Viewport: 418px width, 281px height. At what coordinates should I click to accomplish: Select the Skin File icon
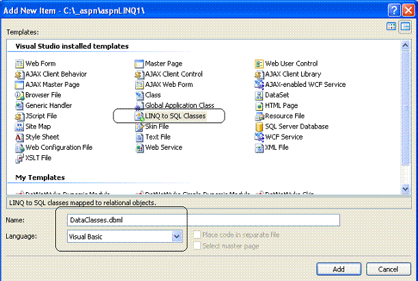pyautogui.click(x=139, y=126)
